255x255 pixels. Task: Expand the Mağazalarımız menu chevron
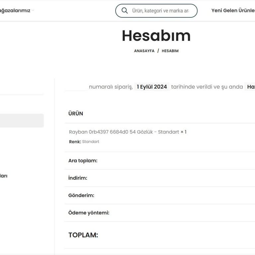33,10
